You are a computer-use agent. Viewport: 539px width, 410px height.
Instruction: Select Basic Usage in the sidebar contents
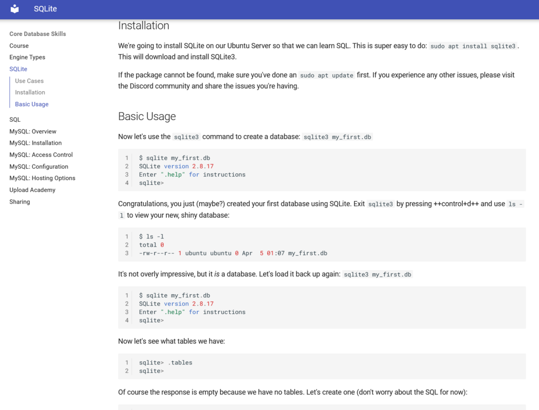pyautogui.click(x=32, y=104)
